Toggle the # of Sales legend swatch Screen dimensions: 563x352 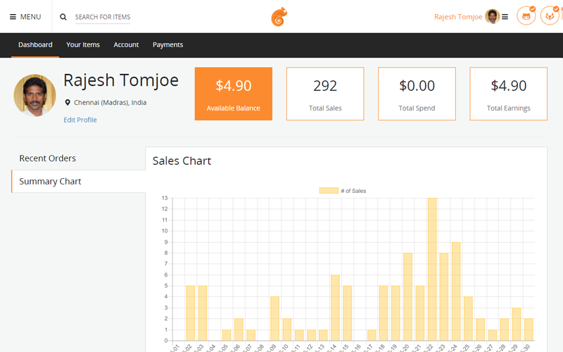pyautogui.click(x=329, y=191)
